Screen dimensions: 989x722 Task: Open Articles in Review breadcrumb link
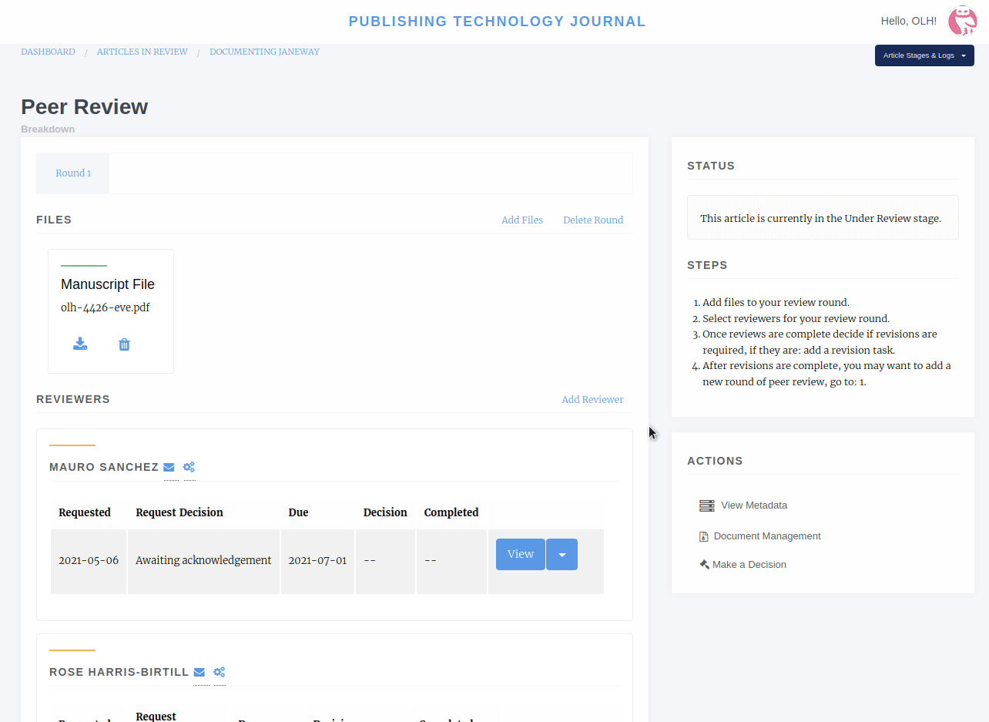click(142, 52)
